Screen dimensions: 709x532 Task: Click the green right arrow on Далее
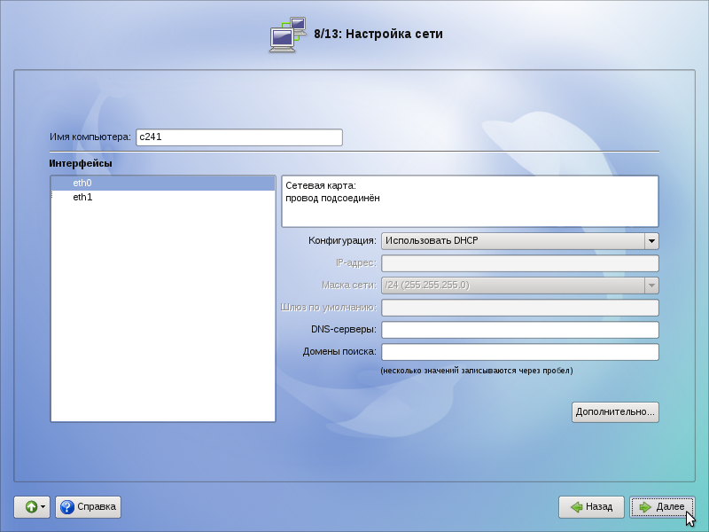click(645, 507)
